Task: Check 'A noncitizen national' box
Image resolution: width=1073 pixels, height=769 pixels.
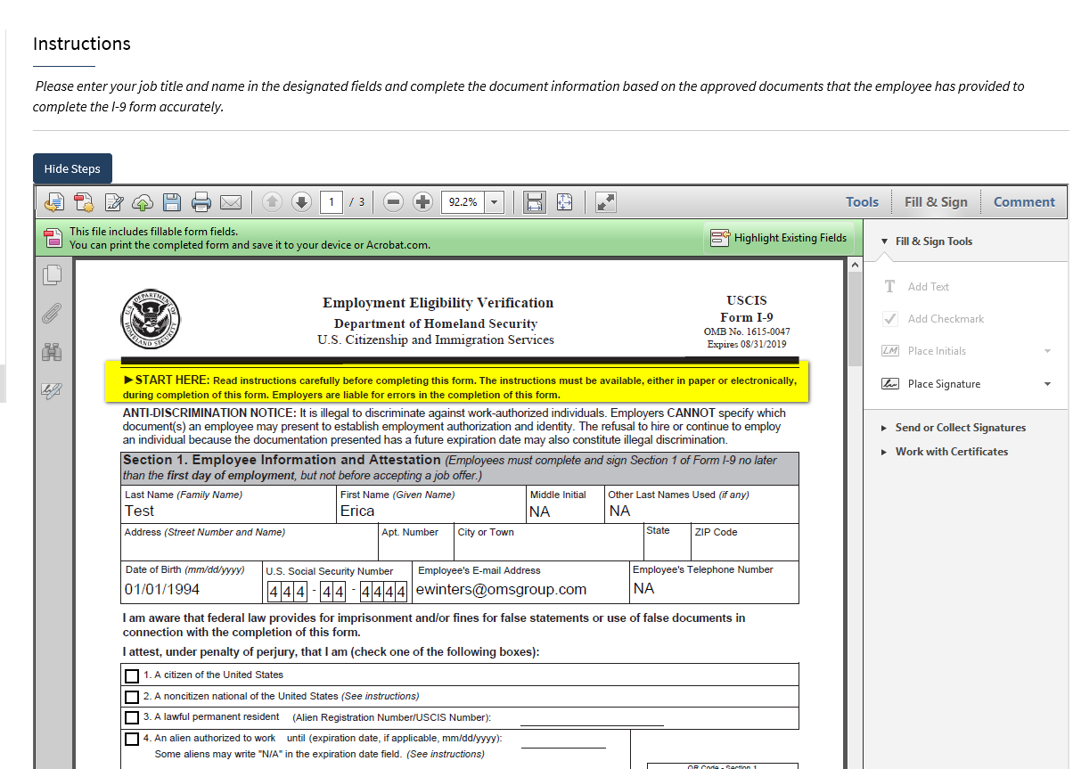Action: [132, 697]
